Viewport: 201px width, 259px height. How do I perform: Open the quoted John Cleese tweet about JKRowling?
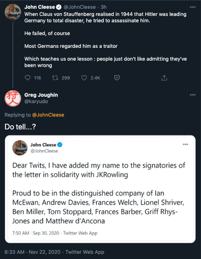[101, 187]
